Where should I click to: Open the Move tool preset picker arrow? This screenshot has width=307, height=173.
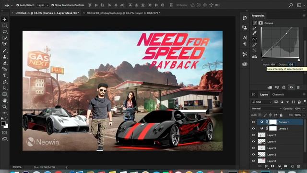12,5
